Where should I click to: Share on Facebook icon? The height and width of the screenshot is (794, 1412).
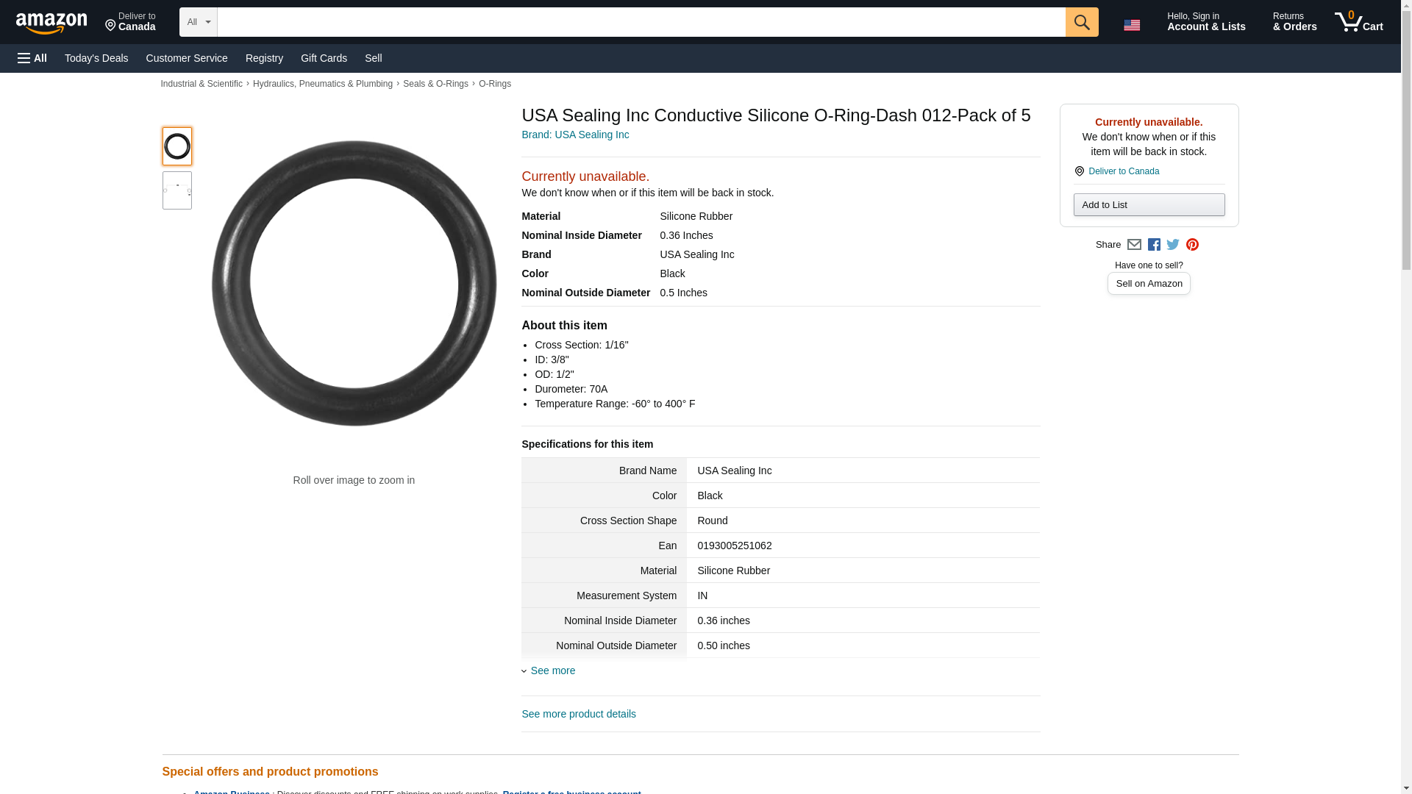click(x=1154, y=245)
